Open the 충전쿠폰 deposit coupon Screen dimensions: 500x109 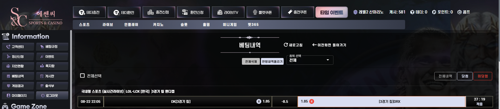pos(297,12)
